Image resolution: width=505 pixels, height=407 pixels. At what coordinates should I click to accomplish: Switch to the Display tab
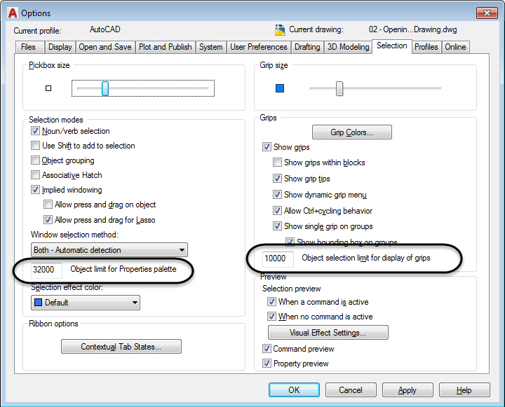point(60,47)
